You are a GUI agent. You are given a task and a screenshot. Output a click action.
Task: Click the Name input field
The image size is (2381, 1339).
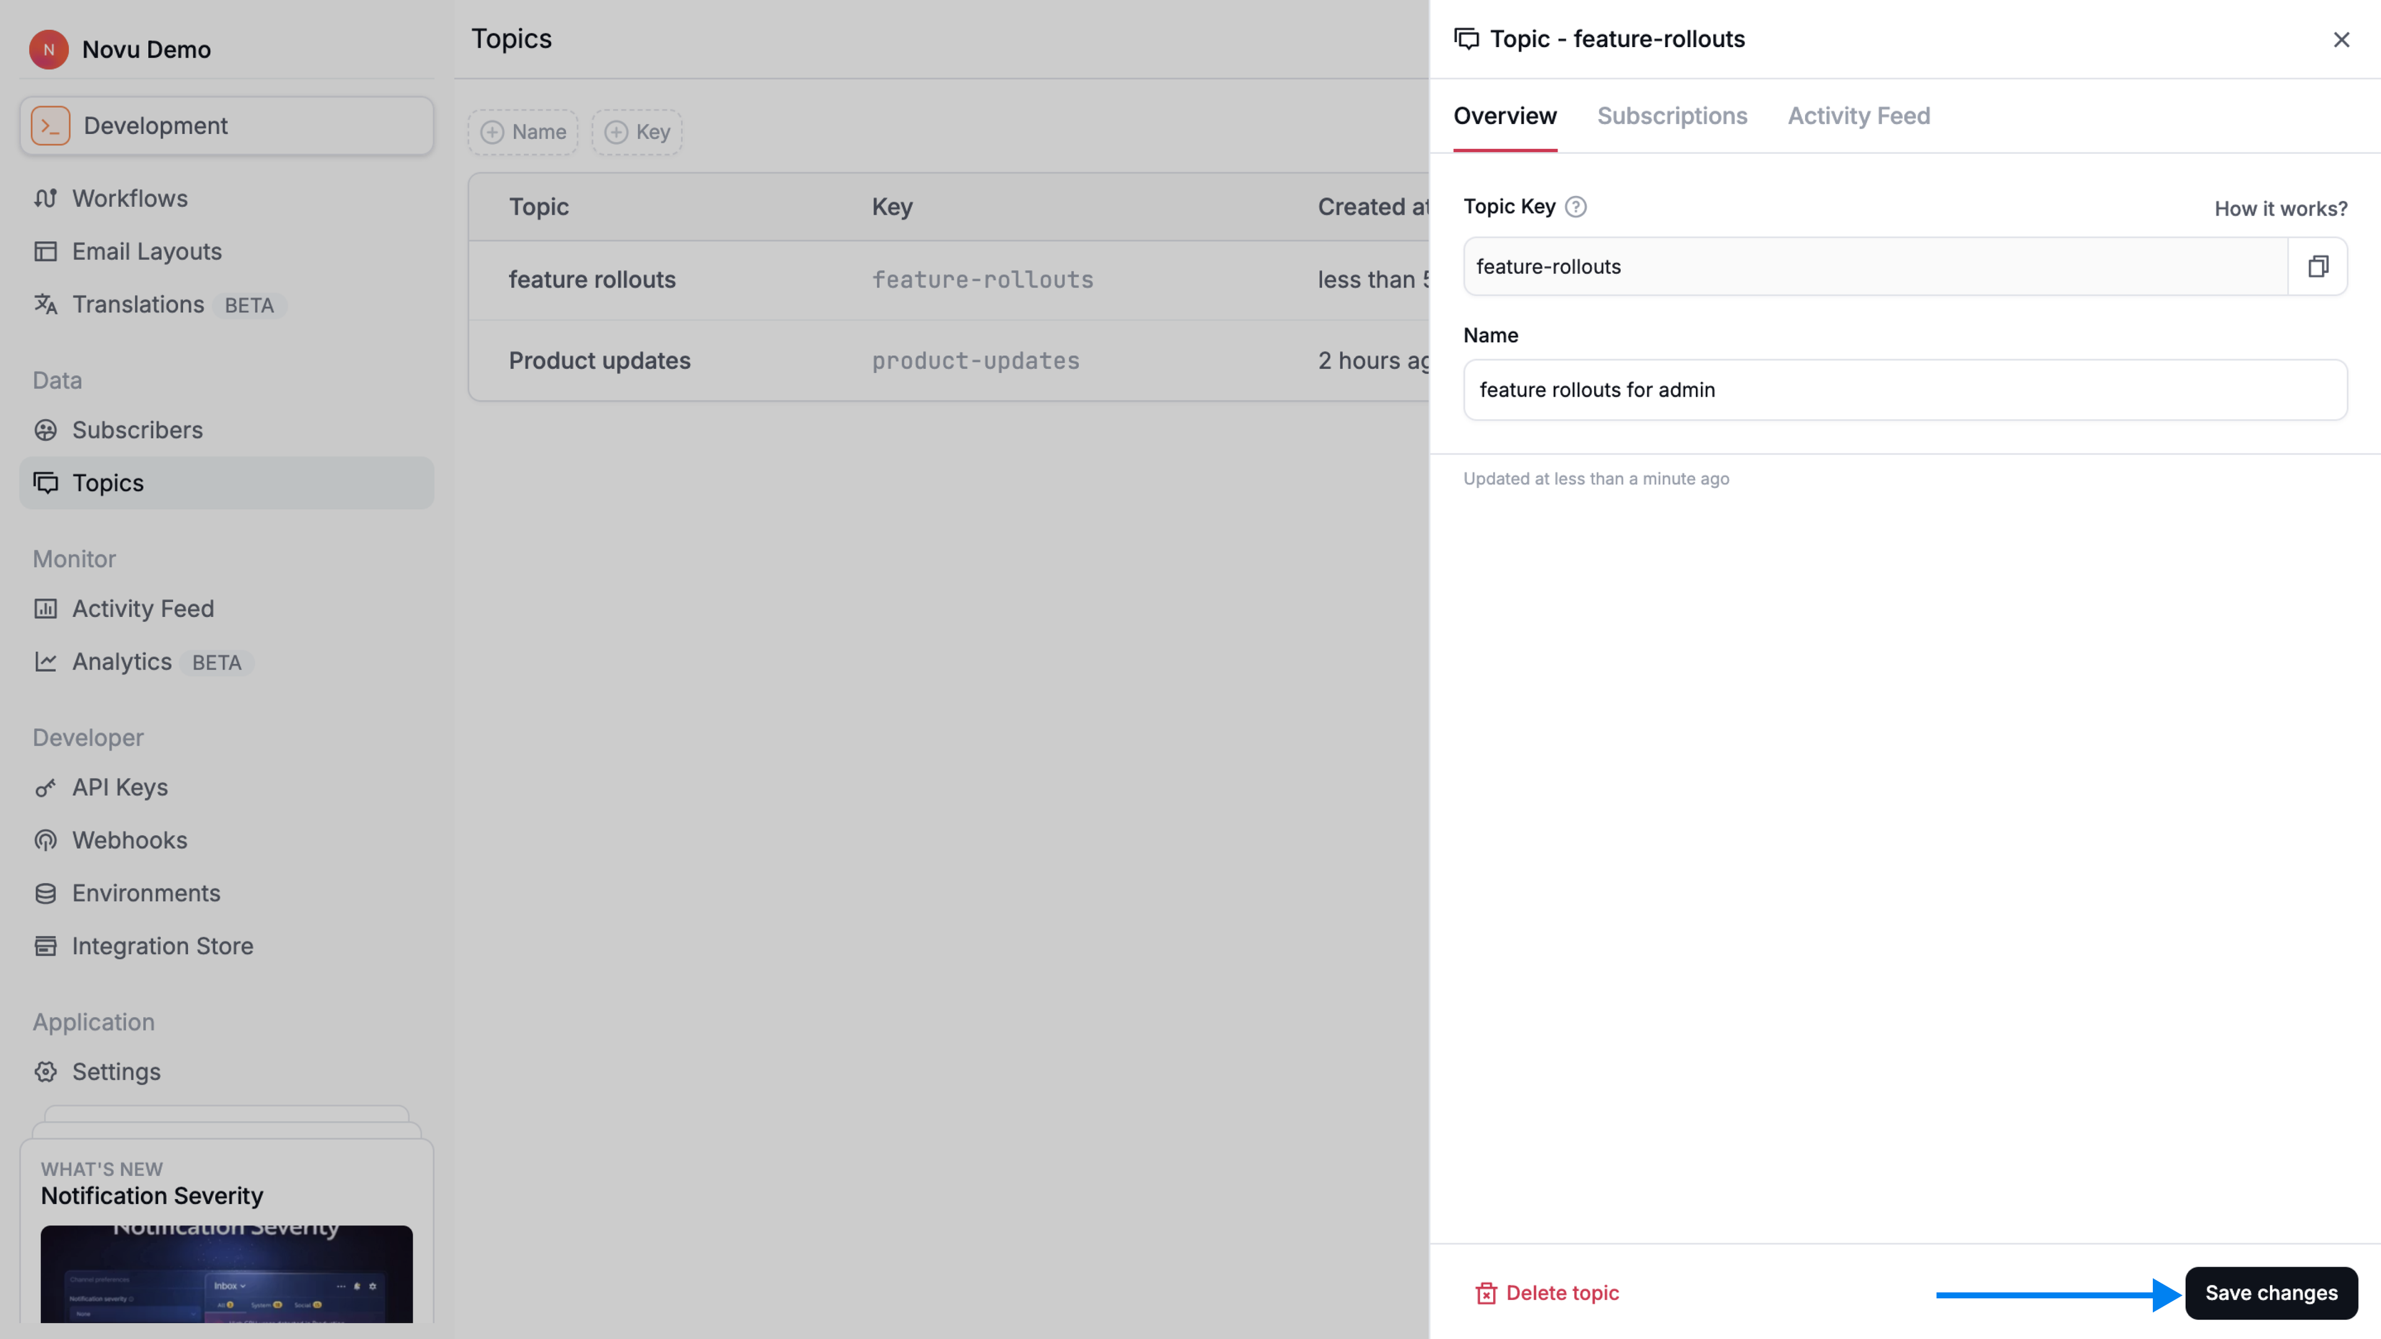coord(1904,390)
